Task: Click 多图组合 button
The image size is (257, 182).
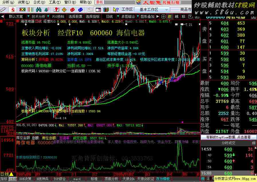Action: tap(128, 16)
